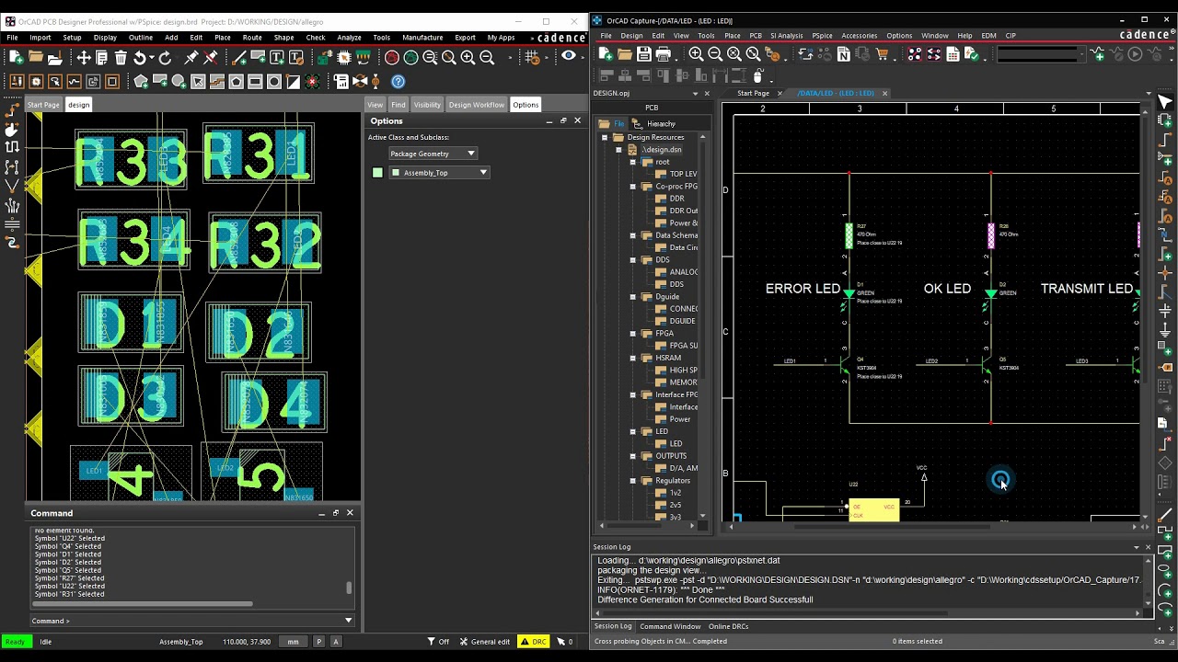Open the SI Analysis menu in Capture
Viewport: 1178px width, 662px height.
pyautogui.click(x=787, y=36)
